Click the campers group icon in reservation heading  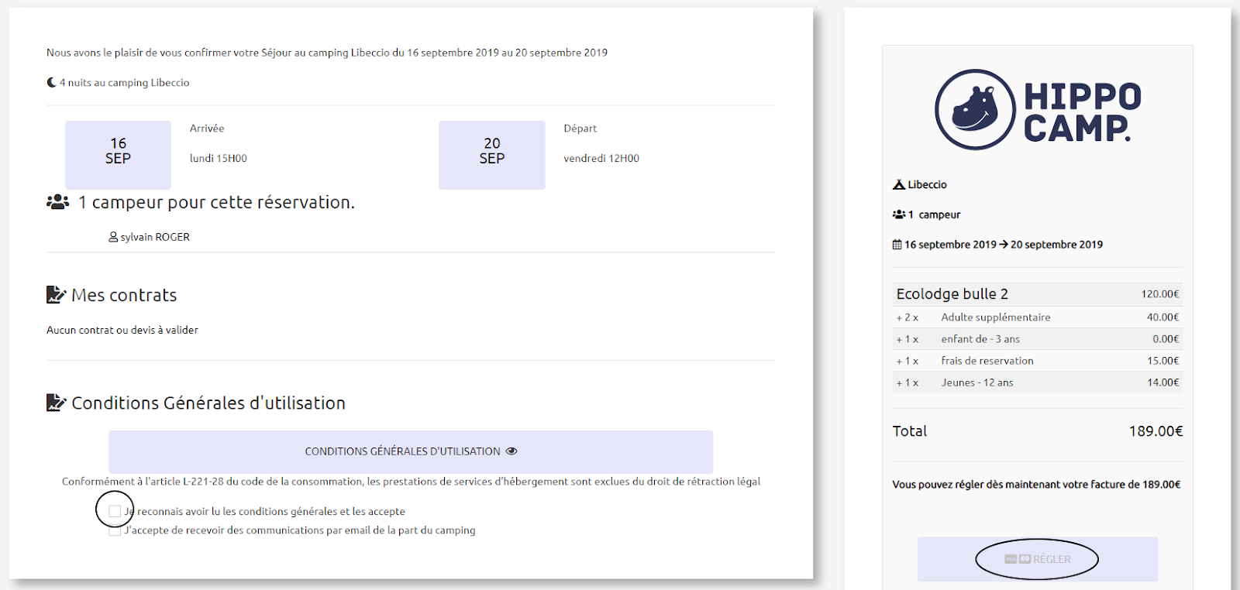pyautogui.click(x=58, y=202)
